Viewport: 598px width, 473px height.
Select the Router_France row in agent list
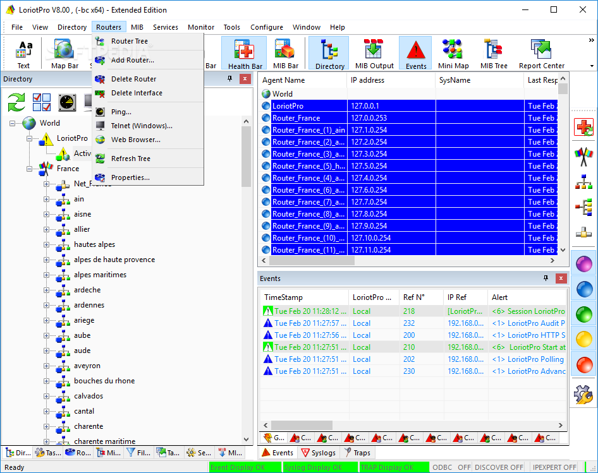(409, 118)
